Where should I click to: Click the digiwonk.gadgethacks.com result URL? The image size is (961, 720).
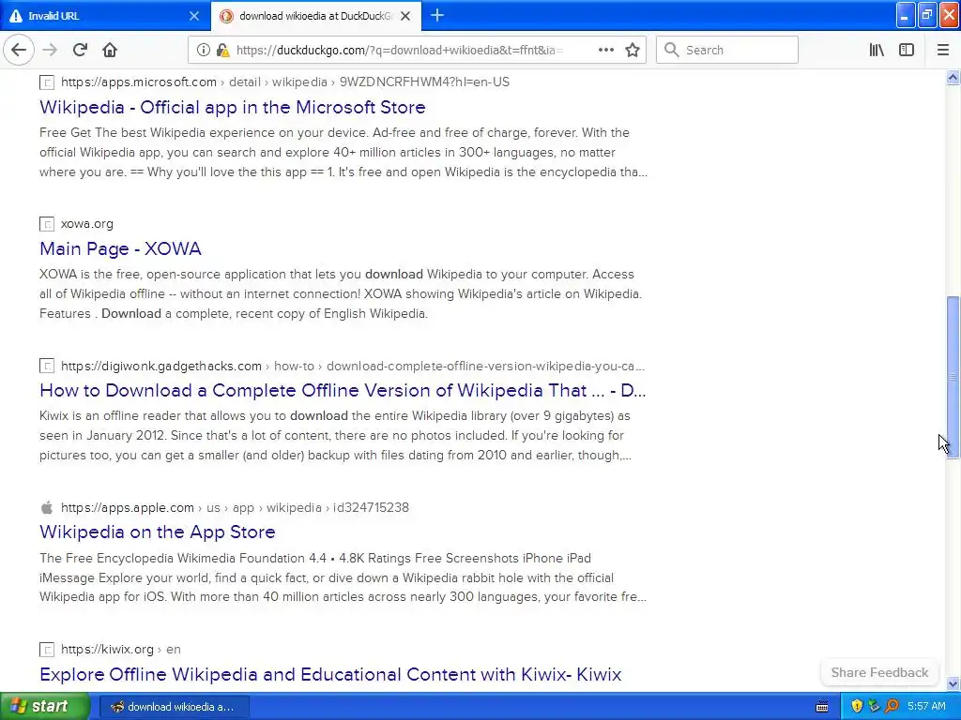tap(353, 367)
